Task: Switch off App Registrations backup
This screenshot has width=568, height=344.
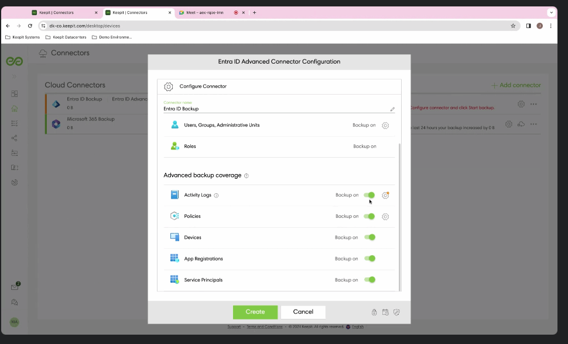Action: coord(369,259)
